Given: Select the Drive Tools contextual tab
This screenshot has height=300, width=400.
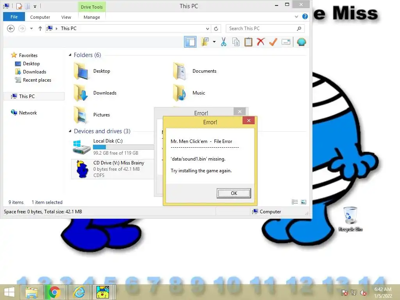Looking at the screenshot, I should 91,7.
